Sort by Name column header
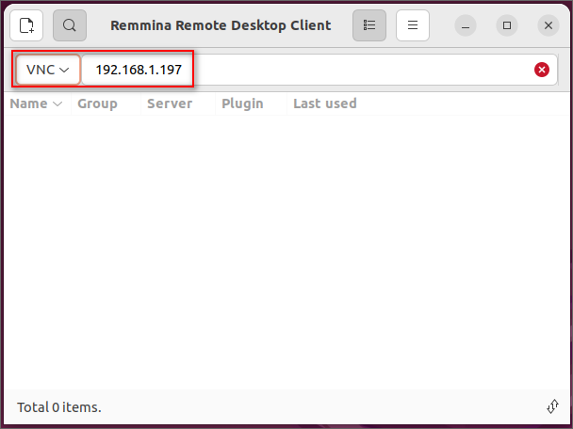 (36, 103)
